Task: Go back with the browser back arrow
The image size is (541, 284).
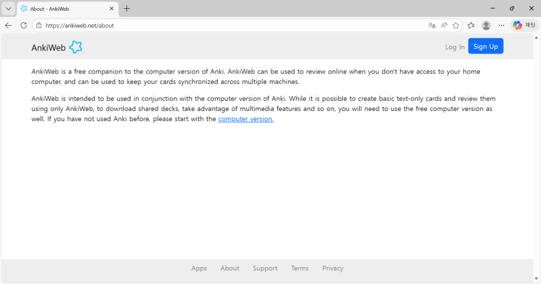Action: 8,25
